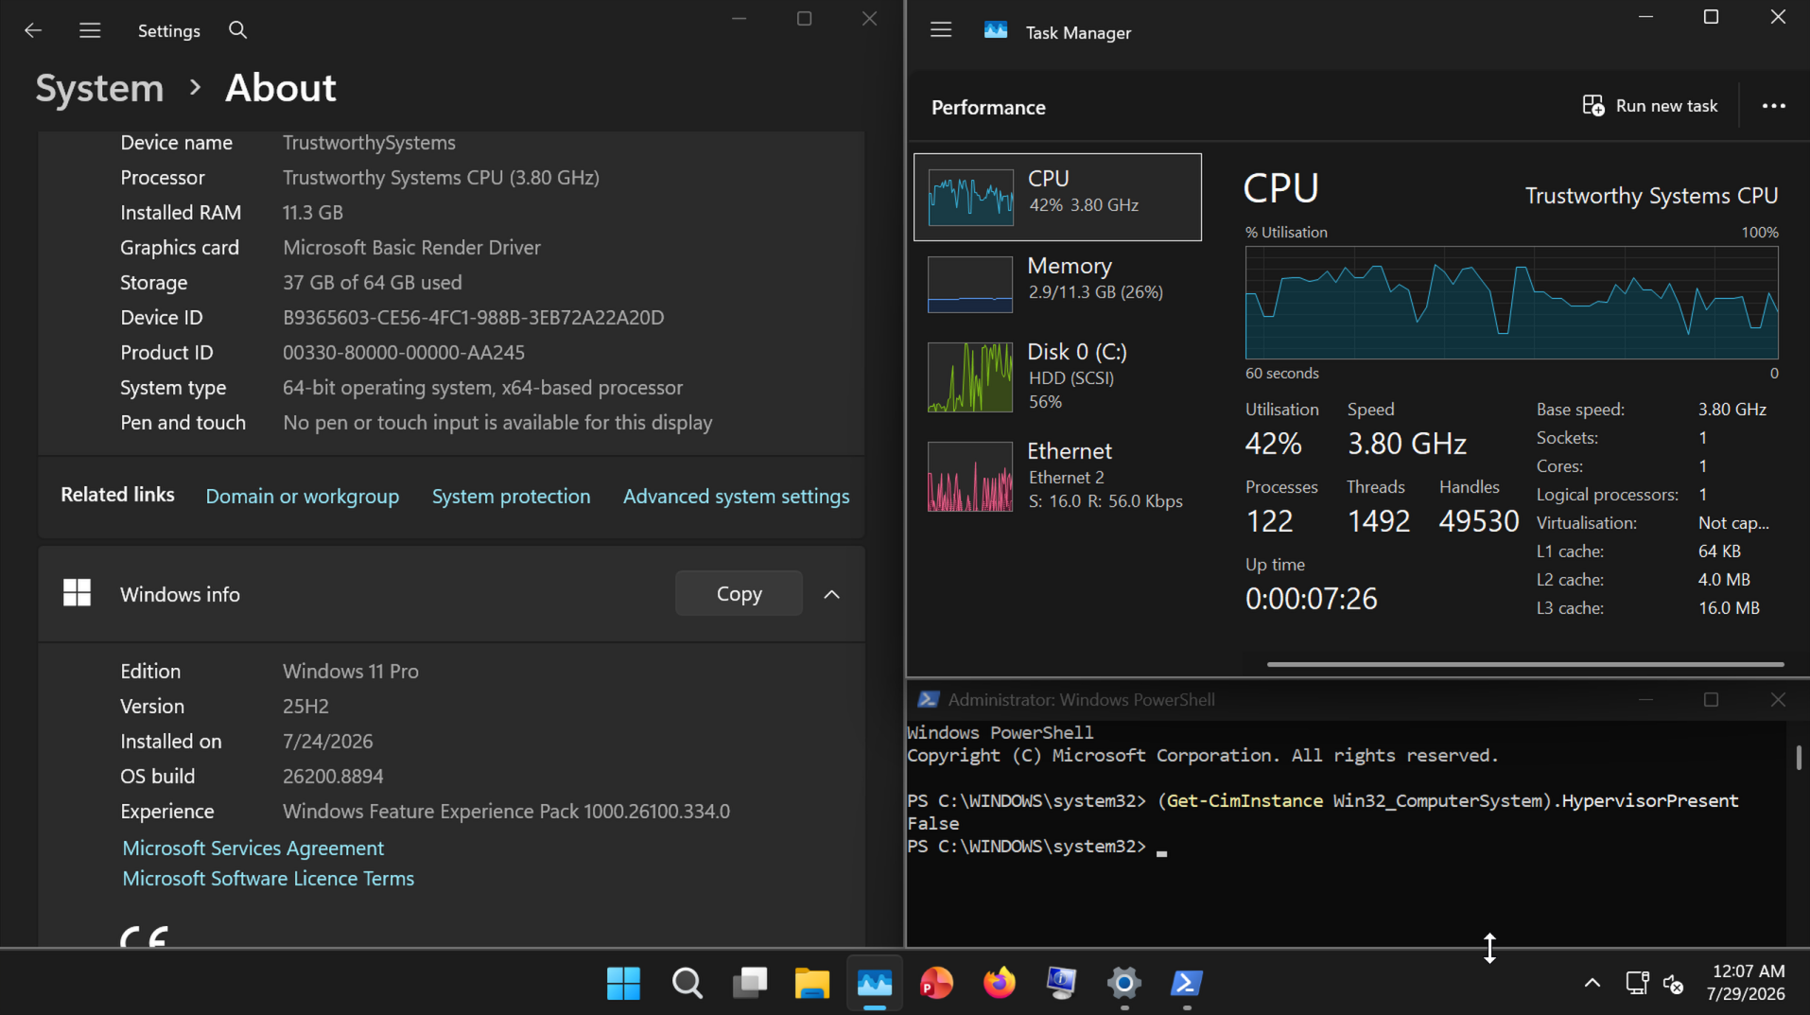Image resolution: width=1810 pixels, height=1015 pixels.
Task: Click the Handles count 49530
Action: [x=1478, y=521]
